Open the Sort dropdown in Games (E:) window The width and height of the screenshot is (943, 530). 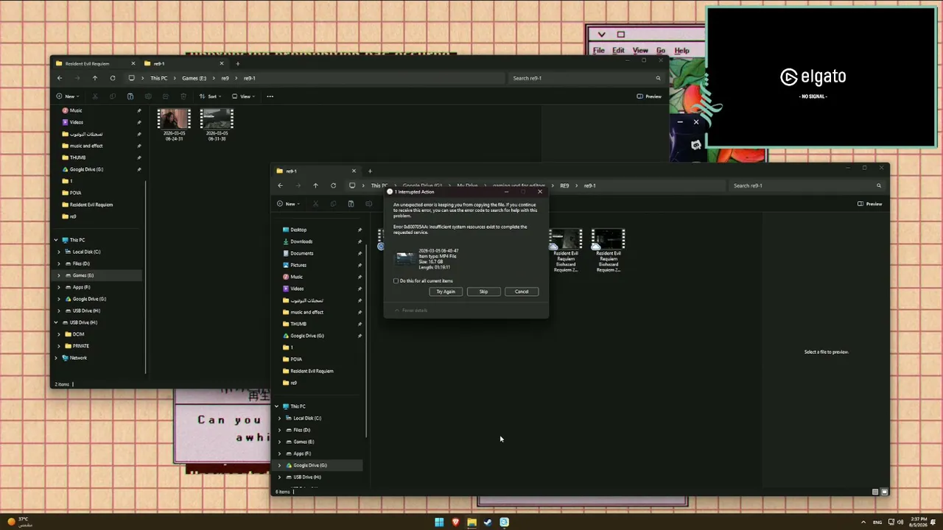pos(210,96)
